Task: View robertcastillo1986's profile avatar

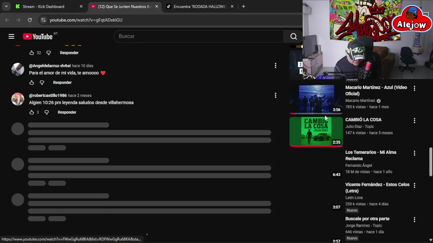Action: pyautogui.click(x=18, y=99)
